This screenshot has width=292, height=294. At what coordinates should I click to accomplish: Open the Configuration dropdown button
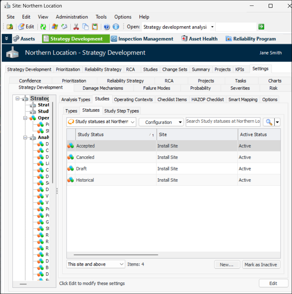[x=161, y=122]
